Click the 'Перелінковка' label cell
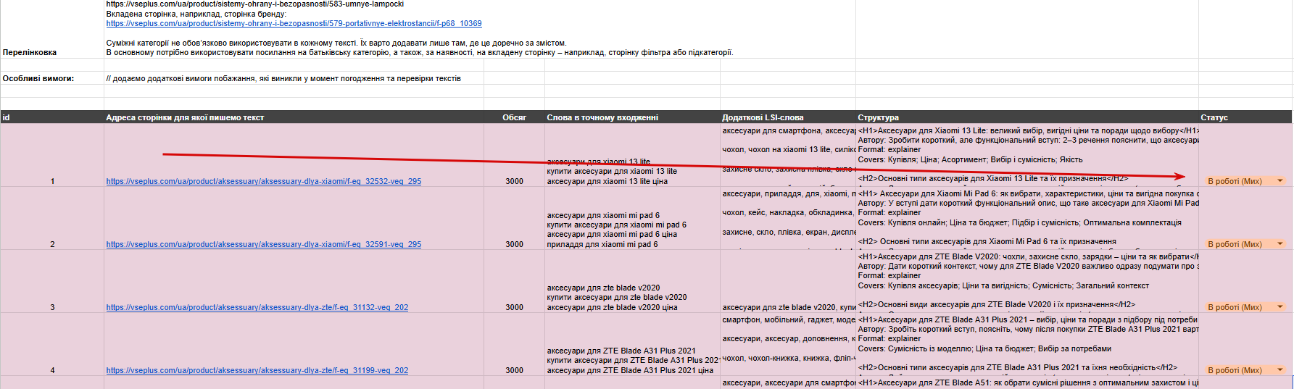Viewport: 1294px width, 389px height. pyautogui.click(x=52, y=29)
